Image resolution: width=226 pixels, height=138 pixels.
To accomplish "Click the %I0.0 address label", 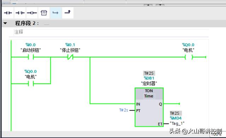I will 31,45.
